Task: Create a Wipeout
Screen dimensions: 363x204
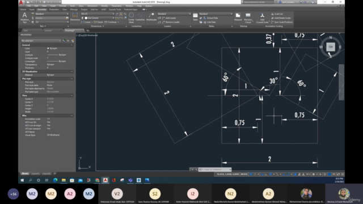Action: (x=238, y=17)
